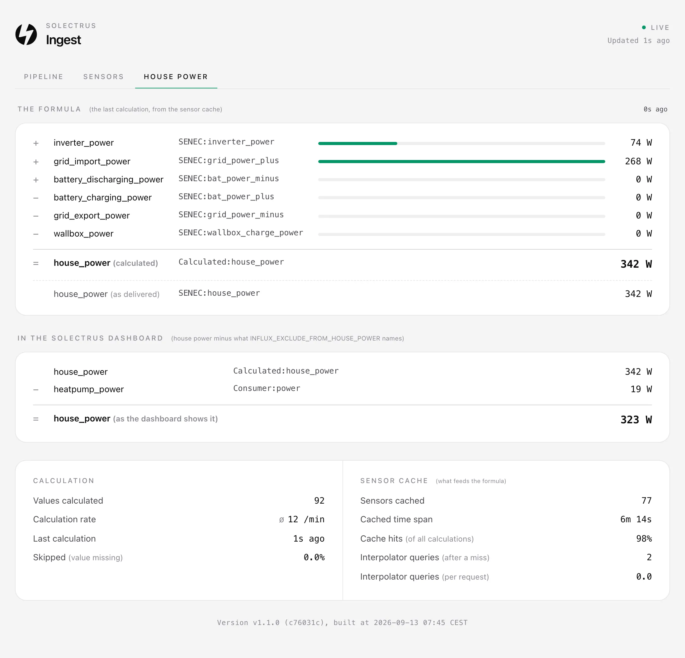Image resolution: width=685 pixels, height=658 pixels.
Task: Click the grid_export_power label
Action: click(x=92, y=216)
